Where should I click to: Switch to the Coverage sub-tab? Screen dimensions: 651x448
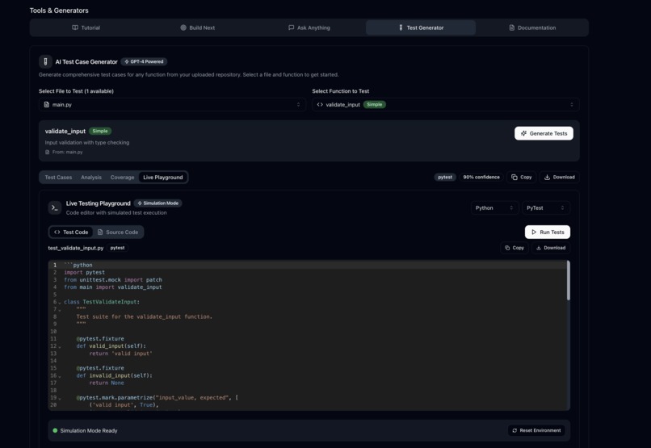122,178
